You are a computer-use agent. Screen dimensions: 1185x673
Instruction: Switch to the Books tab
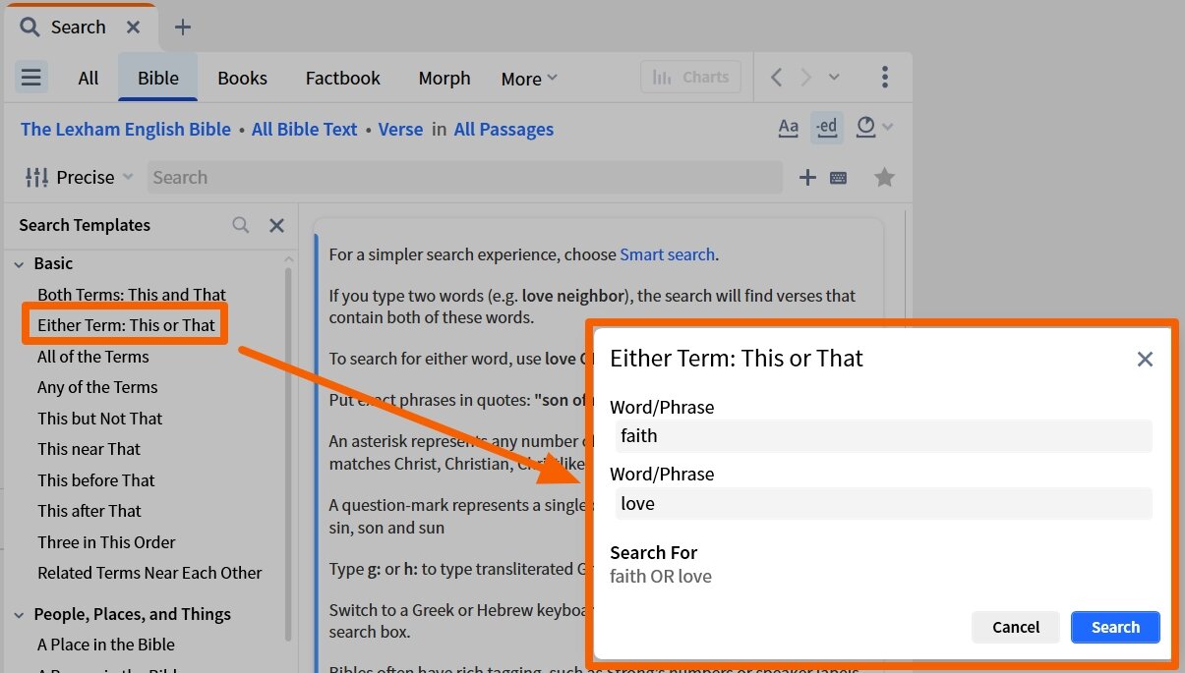242,78
